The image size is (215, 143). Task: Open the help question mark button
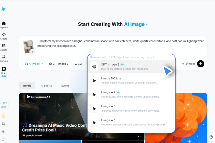coord(211,137)
